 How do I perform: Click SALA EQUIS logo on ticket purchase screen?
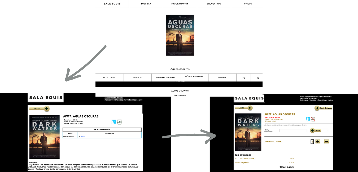coord(249,98)
